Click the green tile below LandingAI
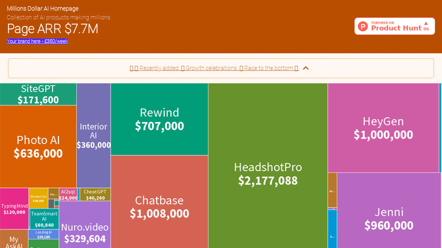The image size is (442, 248). [x=44, y=244]
